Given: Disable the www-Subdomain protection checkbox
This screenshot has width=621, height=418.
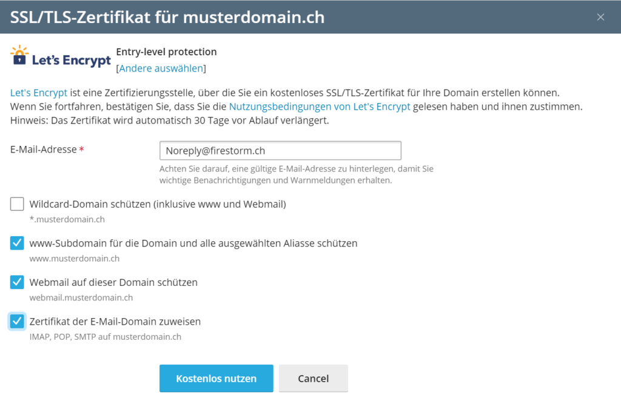Looking at the screenshot, I should 16,243.
